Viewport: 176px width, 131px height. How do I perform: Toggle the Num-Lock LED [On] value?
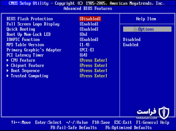tap(83, 34)
